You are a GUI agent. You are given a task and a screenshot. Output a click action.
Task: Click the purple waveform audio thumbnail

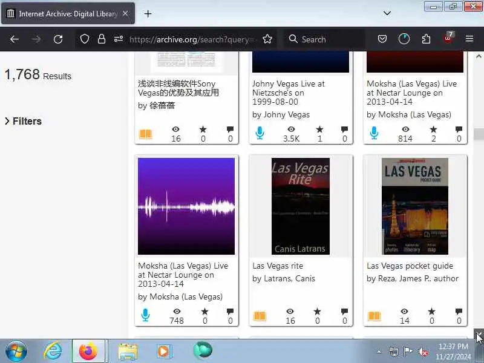click(x=186, y=206)
